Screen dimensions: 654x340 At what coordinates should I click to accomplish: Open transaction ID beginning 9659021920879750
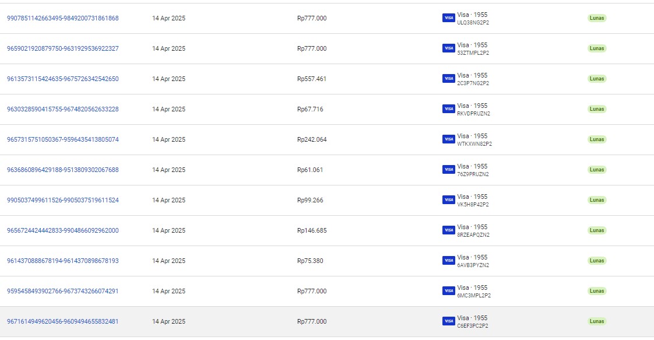[x=62, y=48]
